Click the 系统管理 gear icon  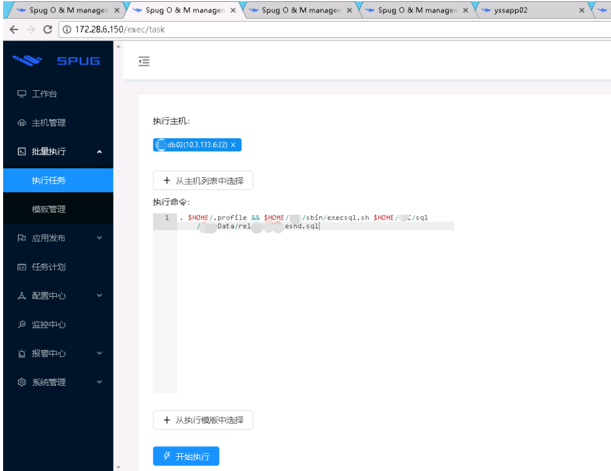pos(22,382)
